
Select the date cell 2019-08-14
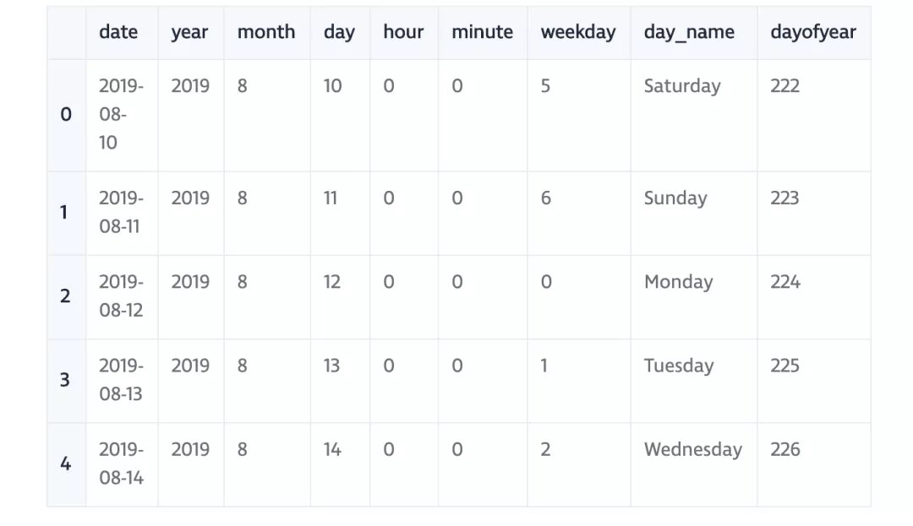click(x=121, y=464)
